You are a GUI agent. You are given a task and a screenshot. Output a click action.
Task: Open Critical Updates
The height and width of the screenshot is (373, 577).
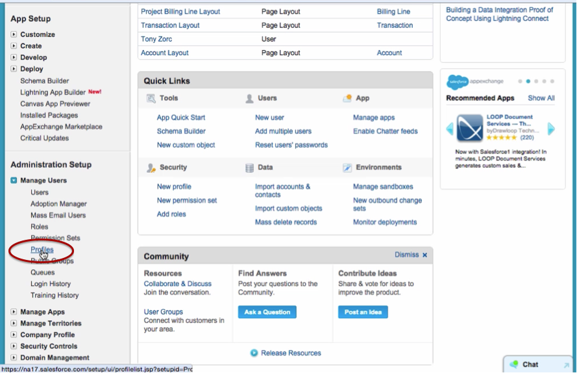coord(45,138)
